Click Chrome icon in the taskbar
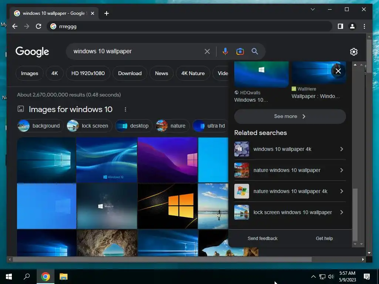Screen dimensions: 379x284 (x=45, y=277)
